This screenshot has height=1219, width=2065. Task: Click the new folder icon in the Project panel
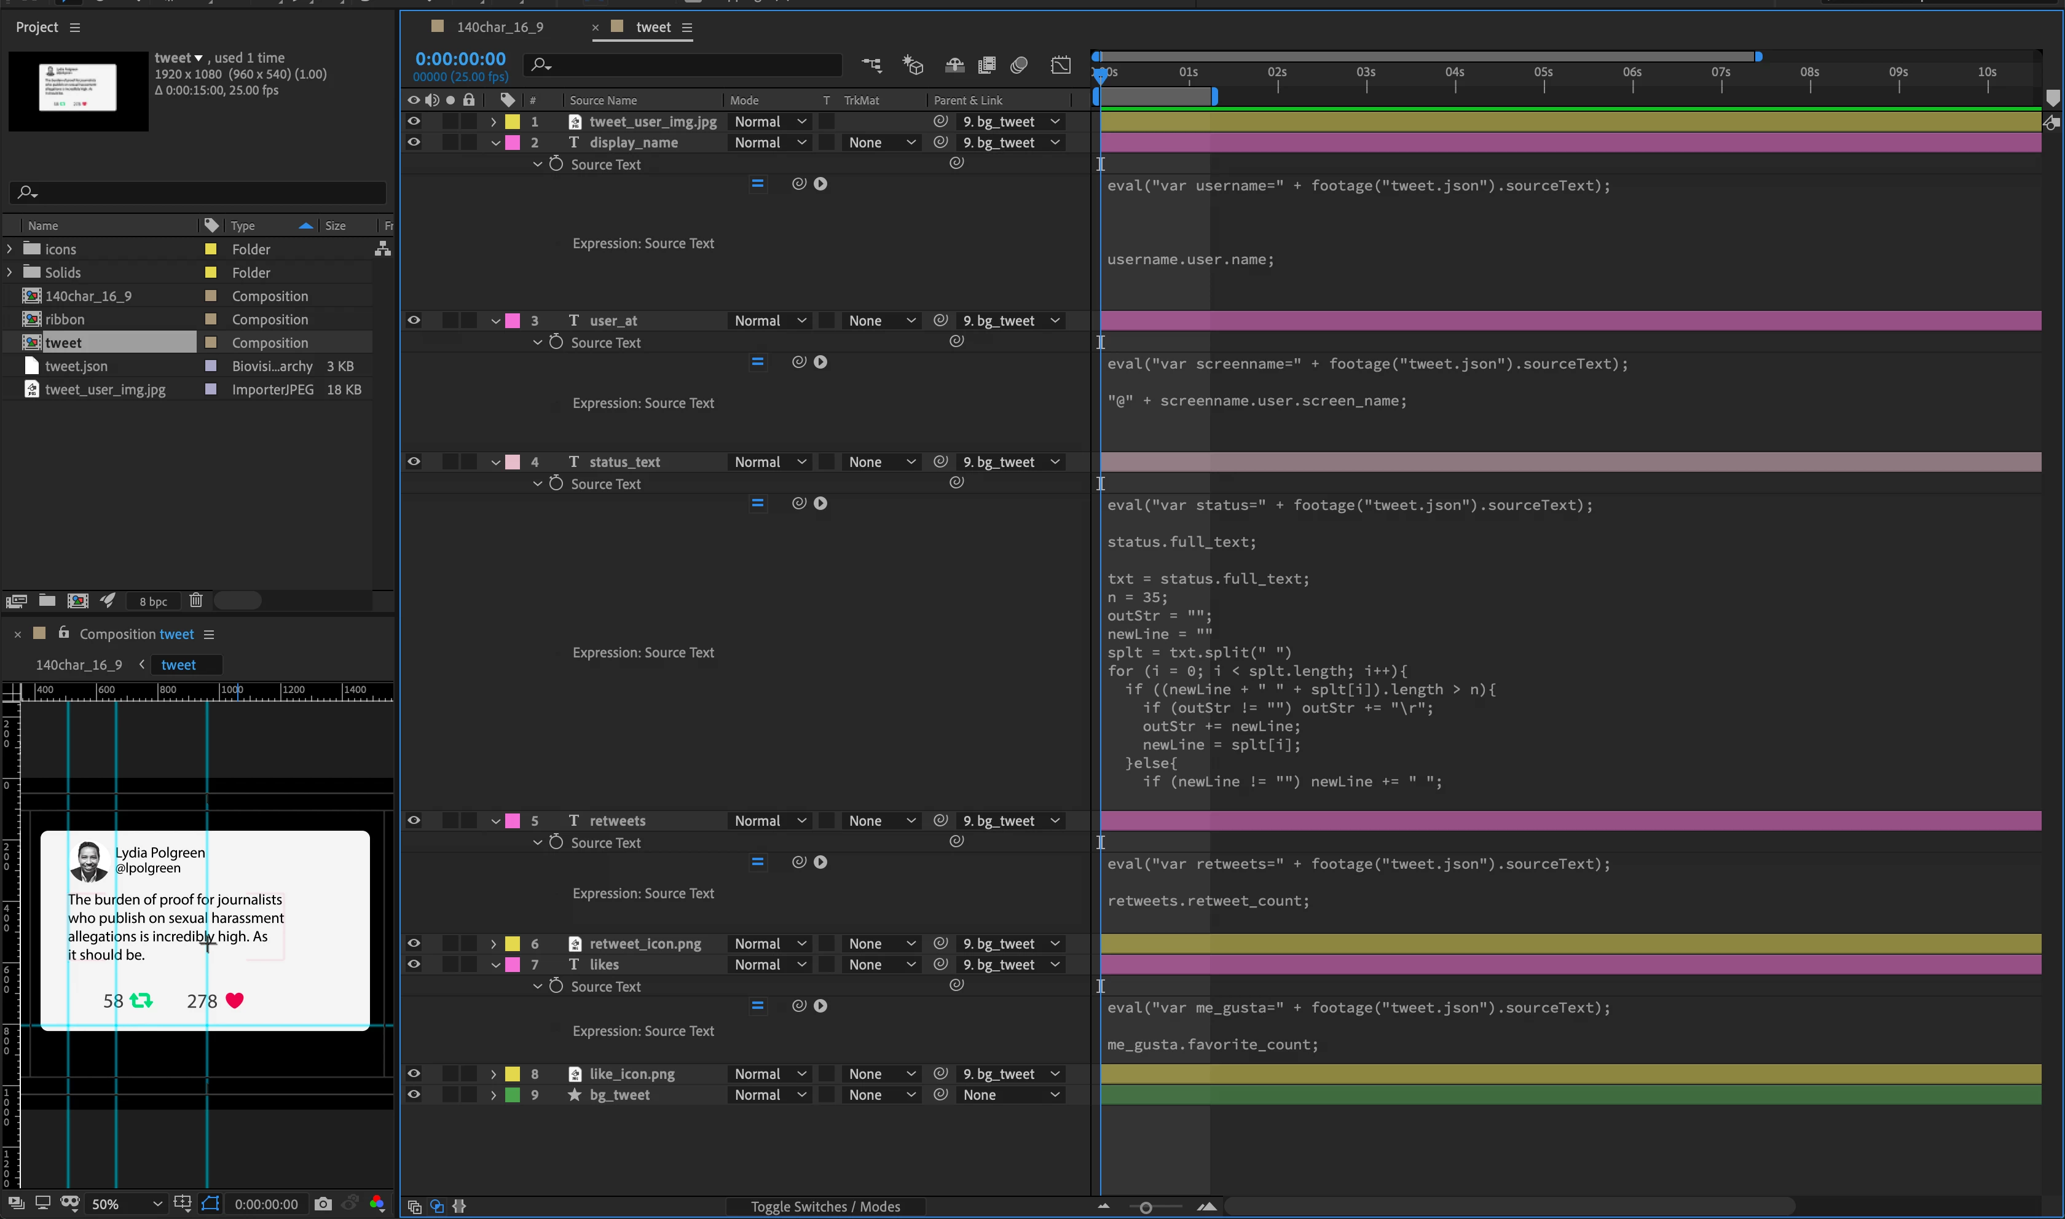coord(47,600)
